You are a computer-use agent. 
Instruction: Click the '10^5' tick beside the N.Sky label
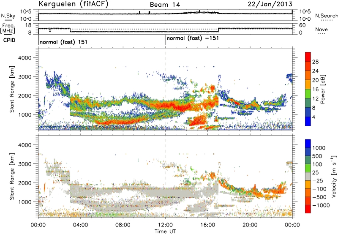(x=26, y=12)
